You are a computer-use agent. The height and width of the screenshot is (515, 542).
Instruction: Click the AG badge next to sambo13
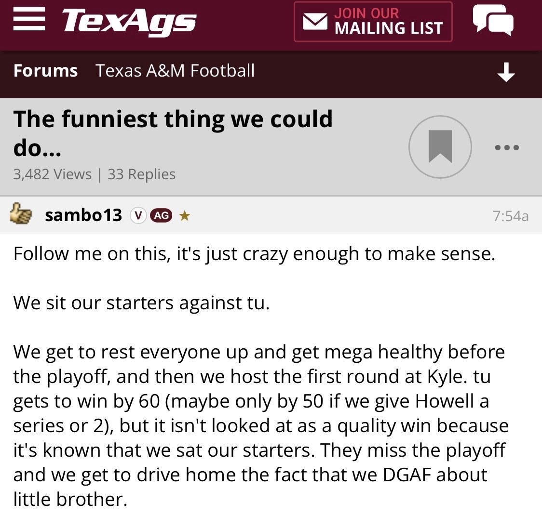[161, 216]
